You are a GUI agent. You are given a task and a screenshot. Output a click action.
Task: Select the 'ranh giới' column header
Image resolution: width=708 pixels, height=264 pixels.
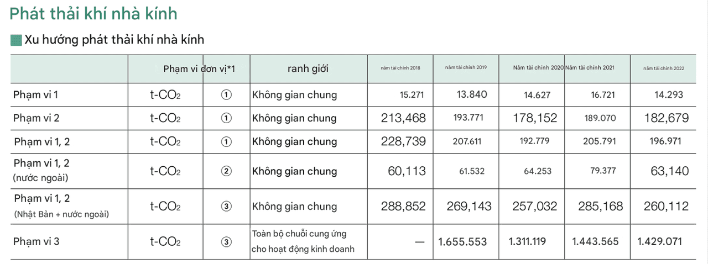308,68
